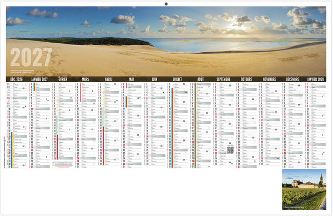This screenshot has width=333, height=216.
Task: Open the vineyard château thumbnail photo
Action: click(304, 189)
